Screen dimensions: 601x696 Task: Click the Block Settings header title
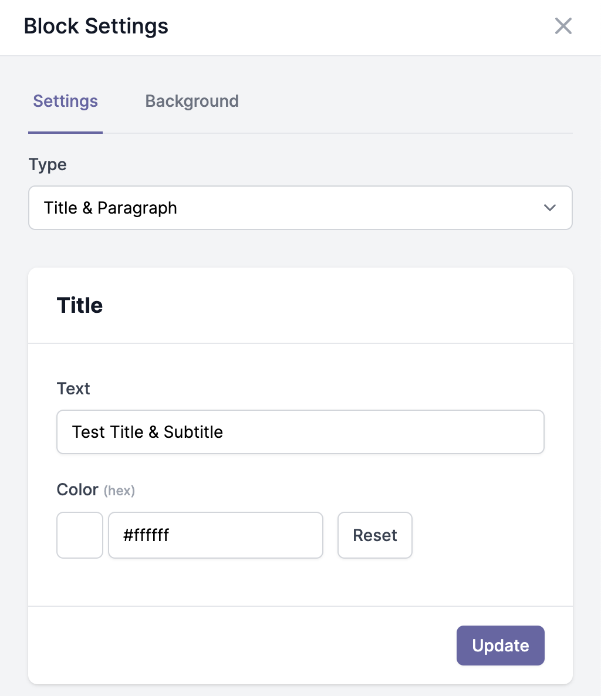coord(96,26)
